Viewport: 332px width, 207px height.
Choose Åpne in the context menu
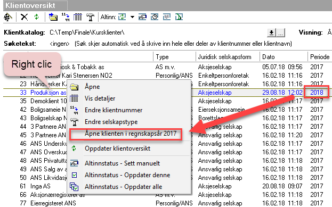pyautogui.click(x=129, y=87)
